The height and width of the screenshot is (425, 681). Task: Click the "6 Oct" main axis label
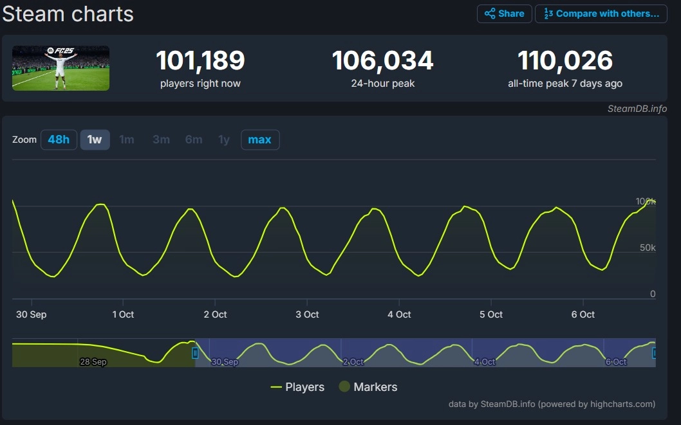tap(583, 314)
